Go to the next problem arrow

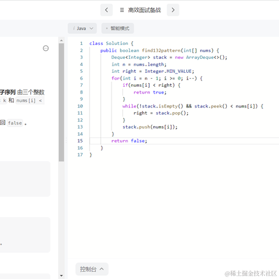click(x=173, y=10)
